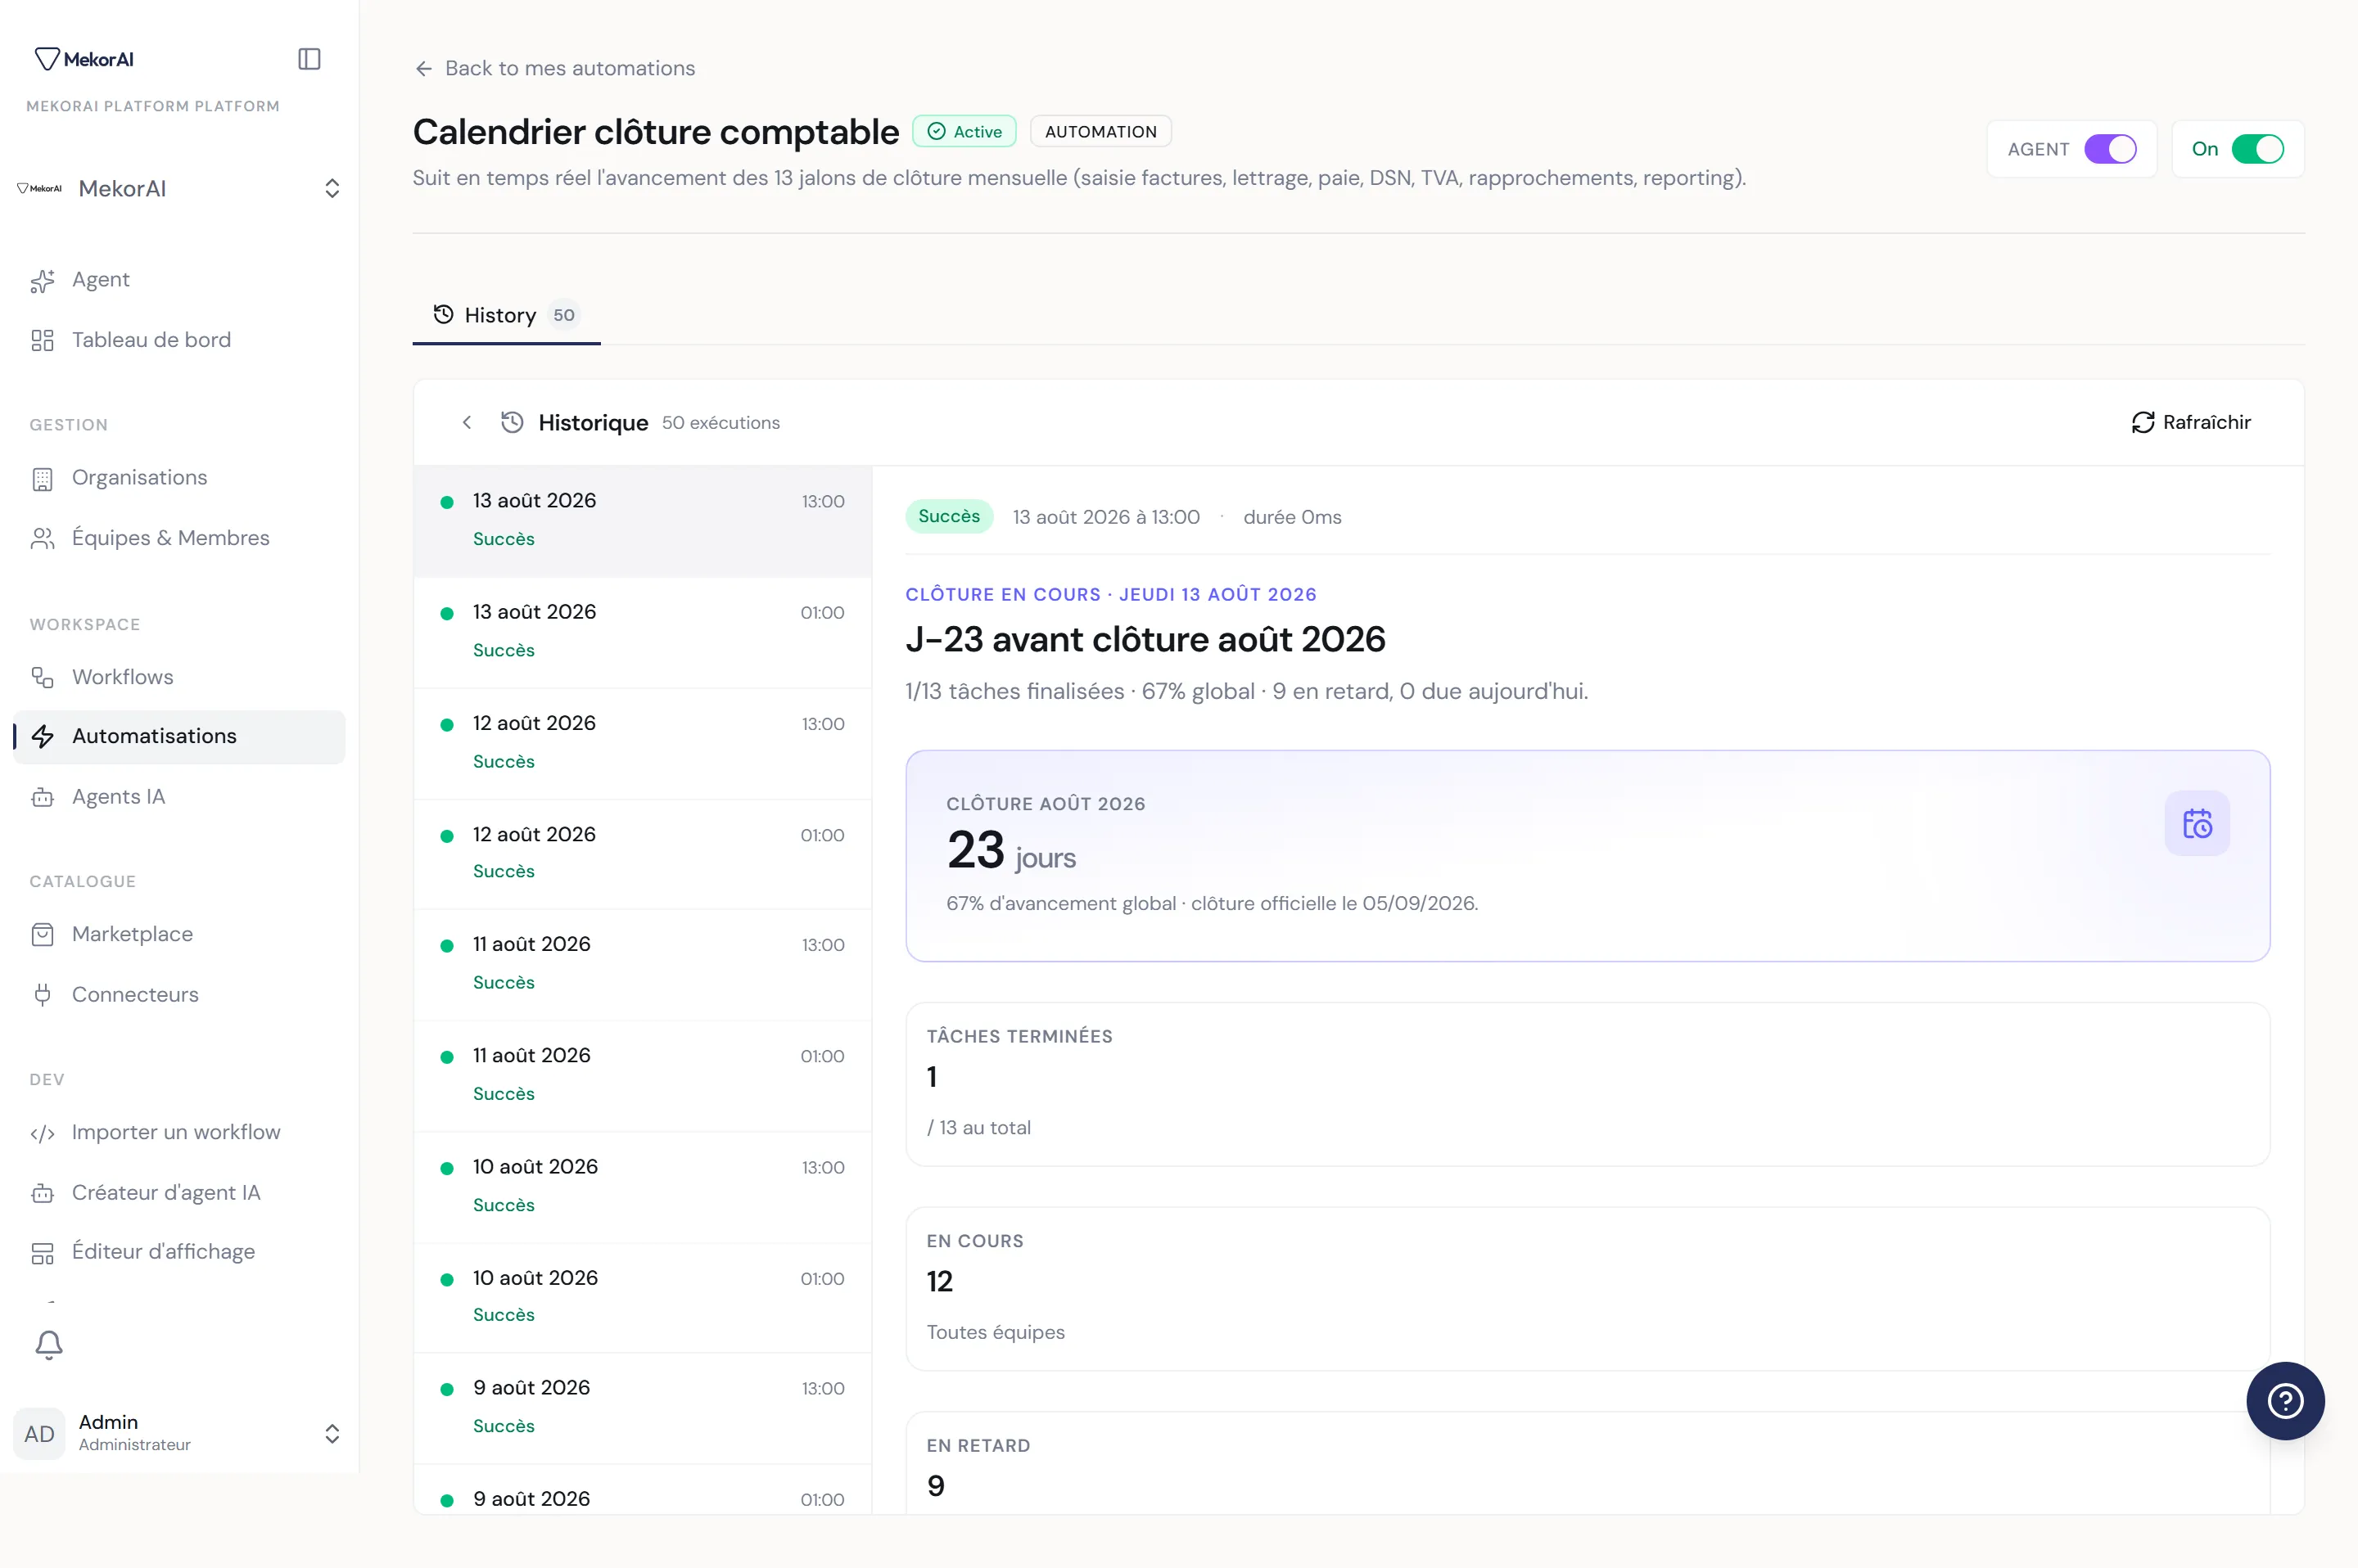Screen dimensions: 2358x1568
Task: Select execution 11 août 2026 at 13:00
Action: tap(642, 963)
